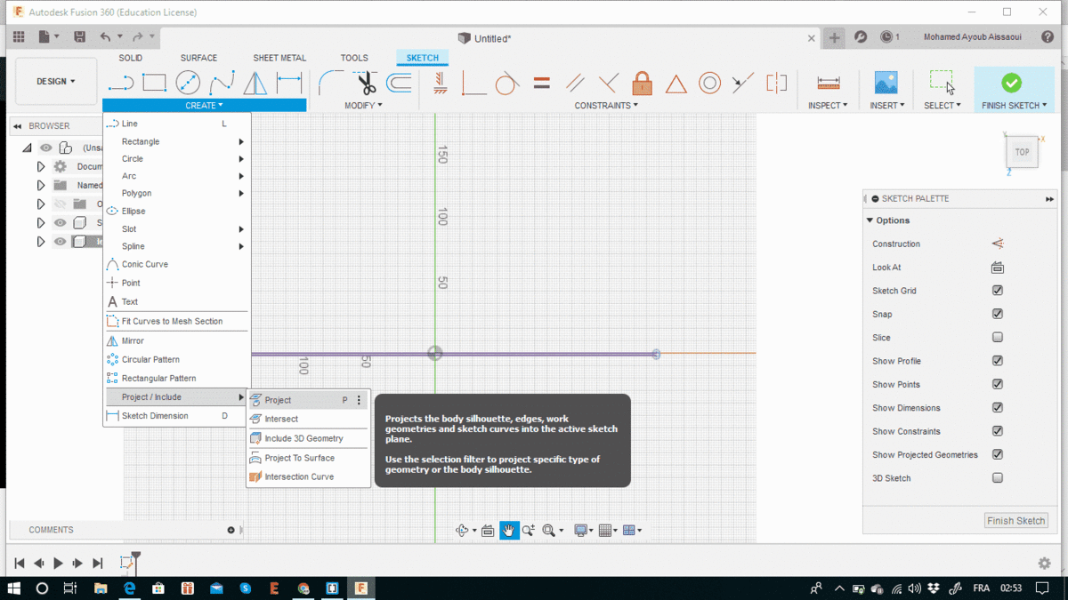Choose Conic Curve from Create menu
The image size is (1068, 600).
(x=177, y=264)
